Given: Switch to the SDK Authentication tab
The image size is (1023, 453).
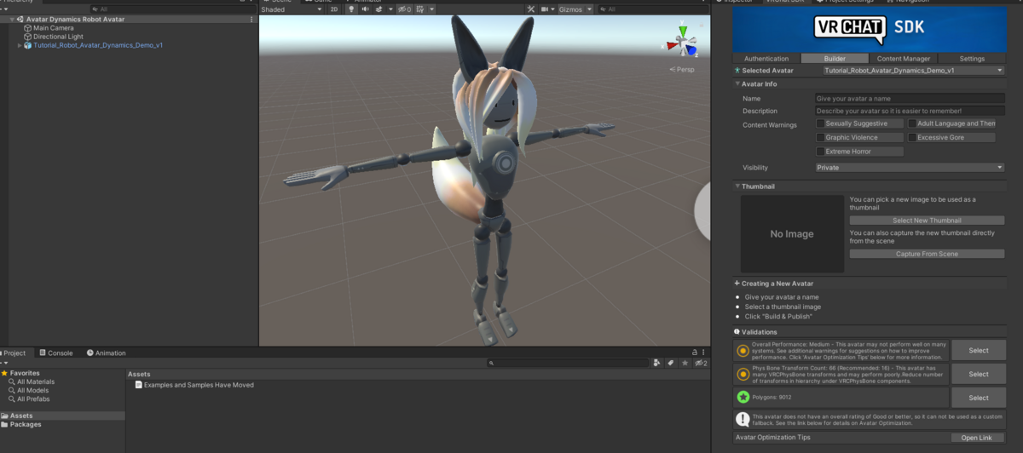Looking at the screenshot, I should (x=766, y=59).
